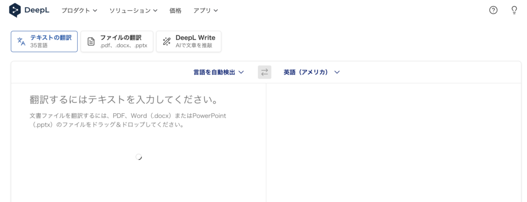Expand the プロダクト menu
The image size is (527, 202).
[79, 10]
